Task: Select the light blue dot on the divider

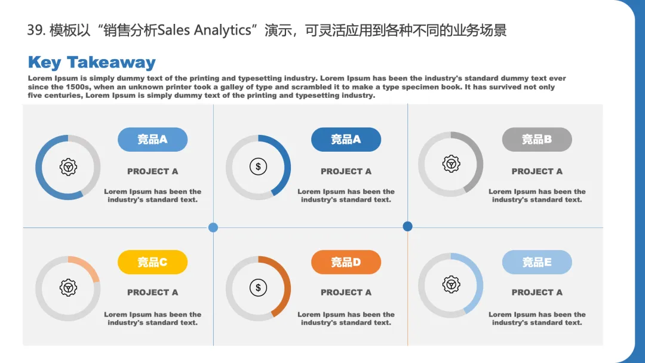Action: [213, 227]
